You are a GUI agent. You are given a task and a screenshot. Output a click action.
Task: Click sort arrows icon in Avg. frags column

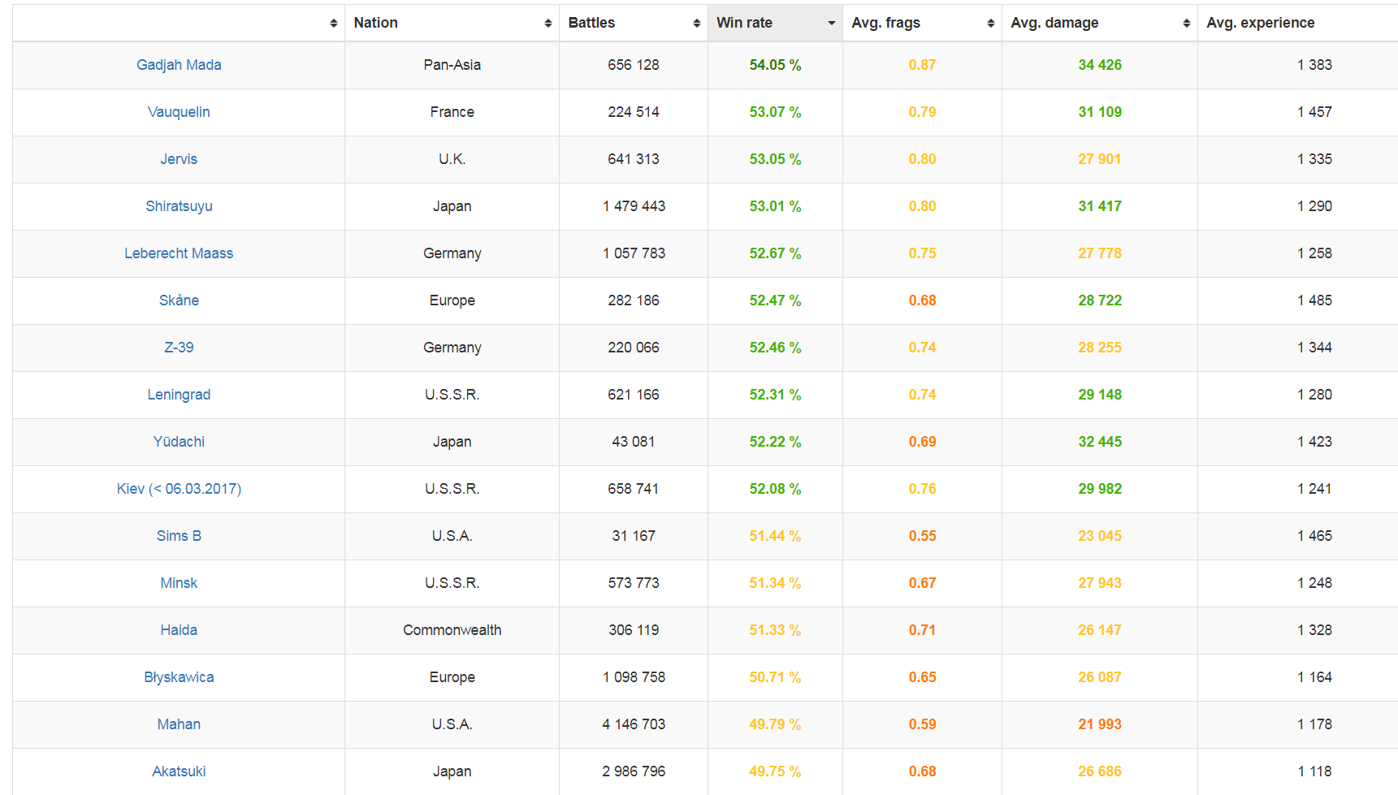990,24
